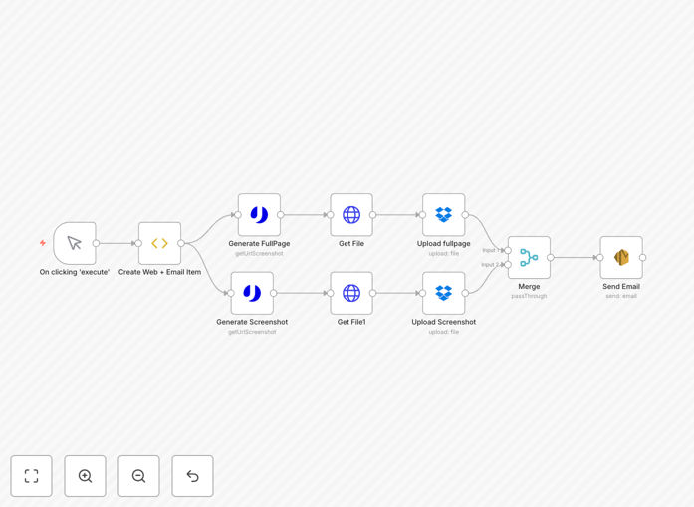Click the 'send: email' subtitle text

pyautogui.click(x=621, y=296)
